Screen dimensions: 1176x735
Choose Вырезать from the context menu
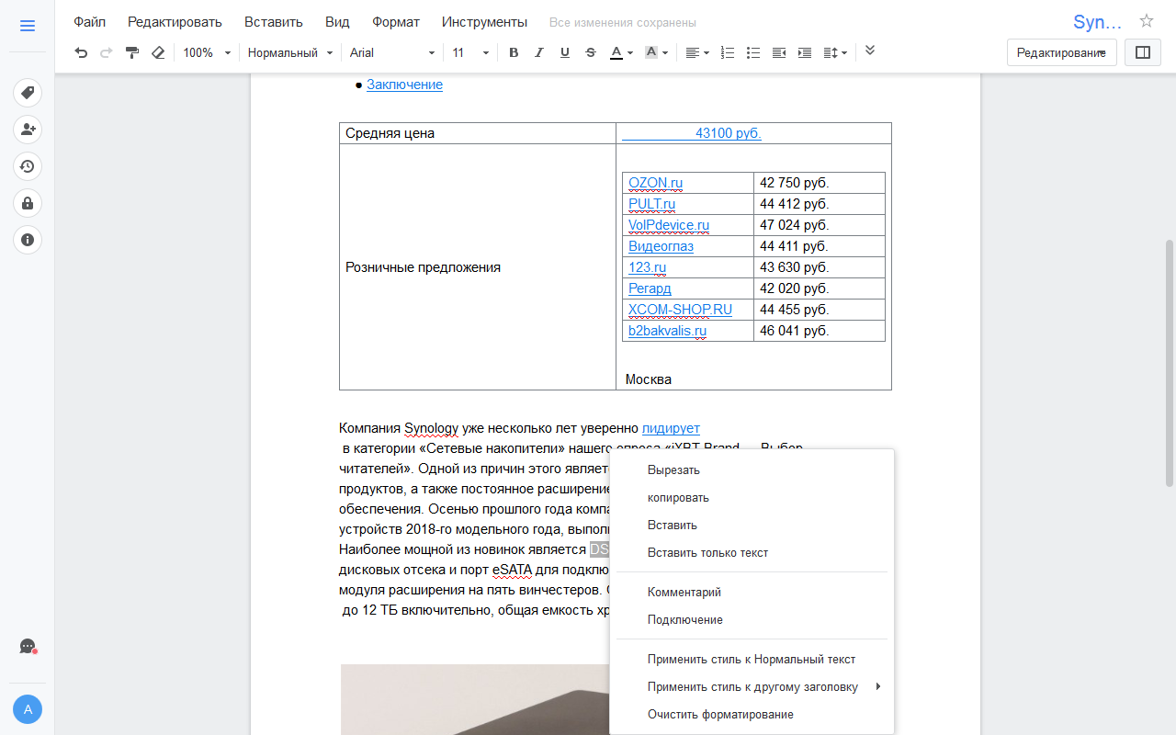(673, 470)
